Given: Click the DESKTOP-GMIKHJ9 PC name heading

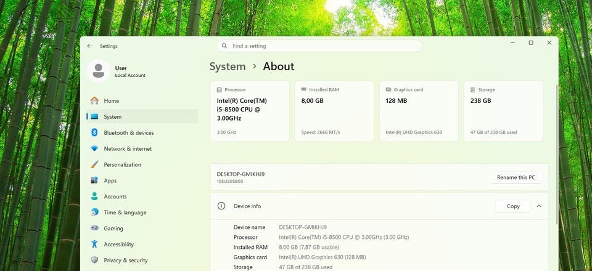Looking at the screenshot, I should [241, 174].
